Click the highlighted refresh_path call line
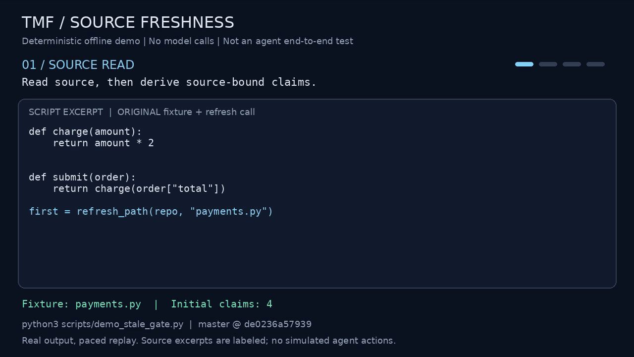Viewport: 634px width, 357px height. pyautogui.click(x=151, y=211)
